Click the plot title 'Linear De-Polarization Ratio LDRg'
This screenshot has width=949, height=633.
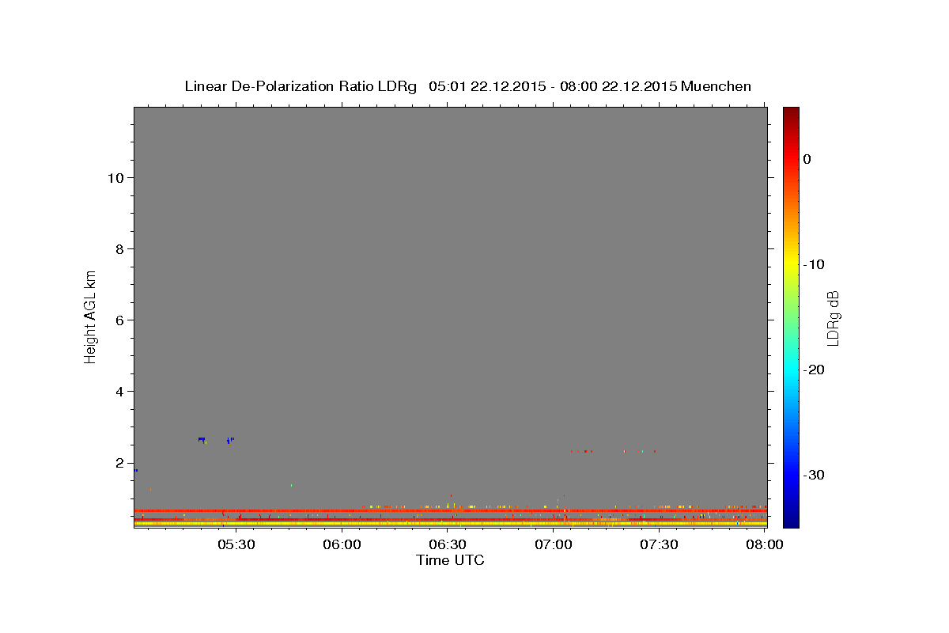click(x=300, y=86)
